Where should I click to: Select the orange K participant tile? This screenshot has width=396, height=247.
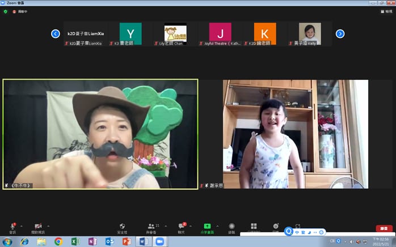pyautogui.click(x=265, y=33)
